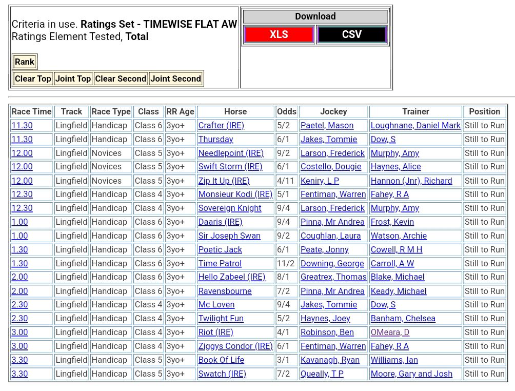Open trainer Hannon (Jnr), Richard page
This screenshot has width=515, height=391.
pos(411,181)
